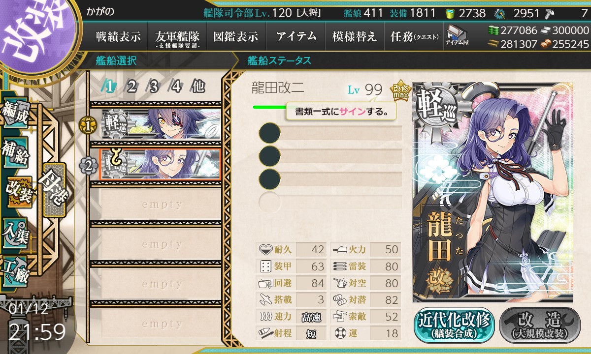Click 近代化改修 modernization button
Viewport: 591px width, 354px height.
[x=454, y=324]
